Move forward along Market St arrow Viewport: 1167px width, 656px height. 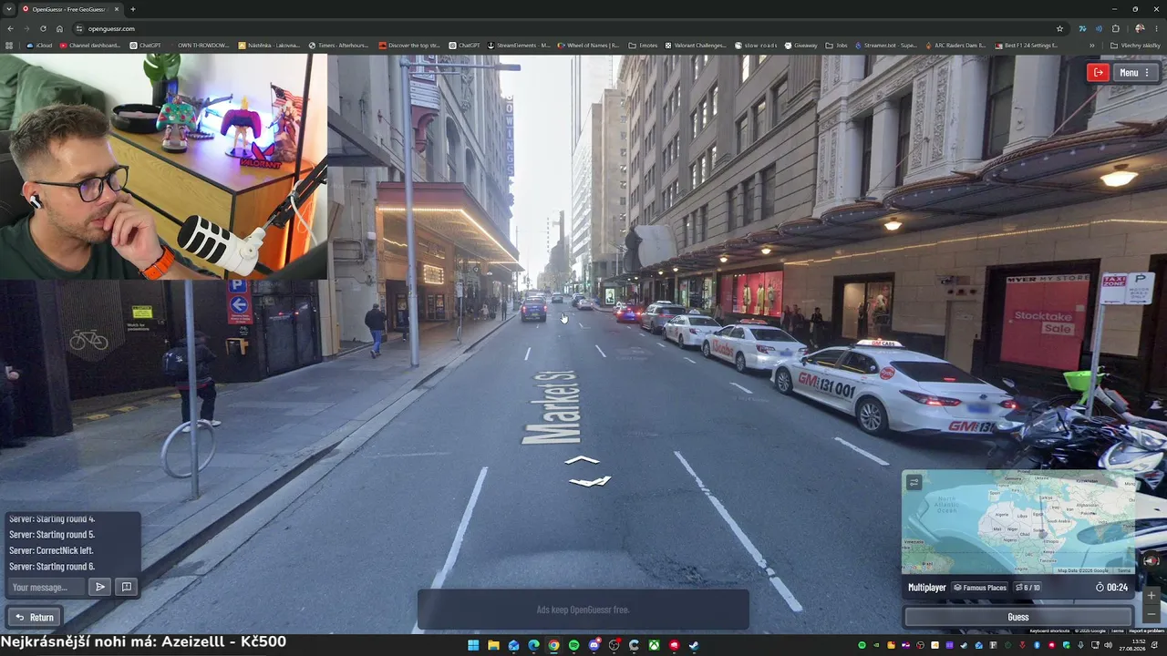coord(582,460)
